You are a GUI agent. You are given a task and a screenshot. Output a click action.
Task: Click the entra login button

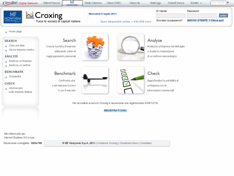(223, 16)
